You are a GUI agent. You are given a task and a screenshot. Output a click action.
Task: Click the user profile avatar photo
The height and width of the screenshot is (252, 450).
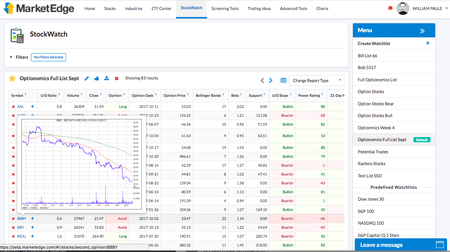click(403, 8)
